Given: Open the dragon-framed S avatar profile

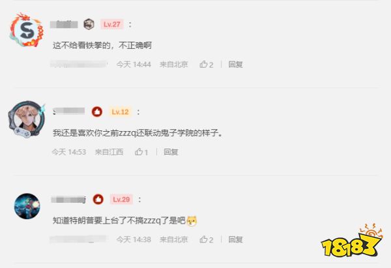Looking at the screenshot, I should tap(27, 31).
